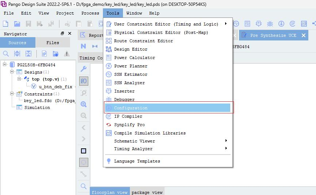Click the Open folder toolbar icon
Viewport: 316px width, 195px height.
[17, 24]
